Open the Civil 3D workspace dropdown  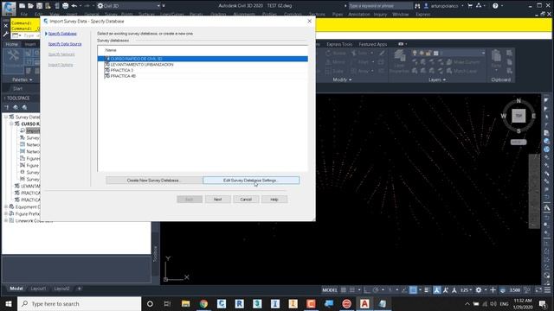(x=130, y=6)
